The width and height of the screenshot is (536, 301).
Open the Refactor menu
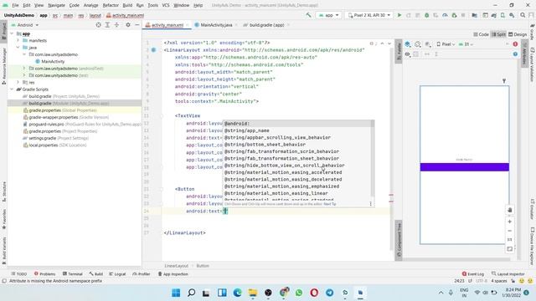click(111, 5)
